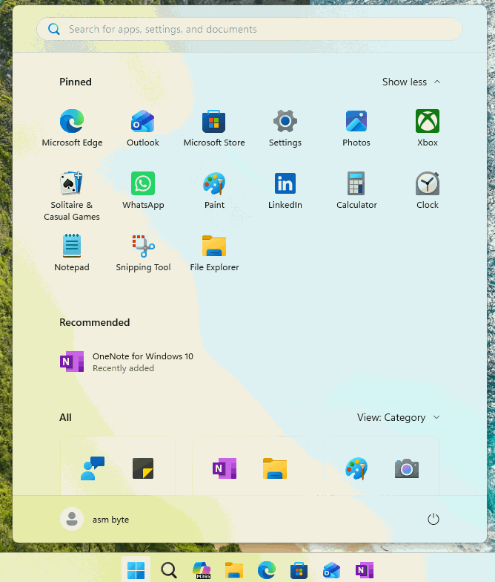Click the Recommended section heading
The height and width of the screenshot is (582, 495).
[x=95, y=322]
